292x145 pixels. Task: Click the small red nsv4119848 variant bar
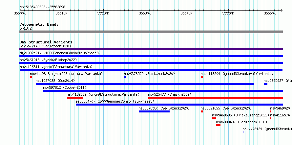(x=31, y=77)
